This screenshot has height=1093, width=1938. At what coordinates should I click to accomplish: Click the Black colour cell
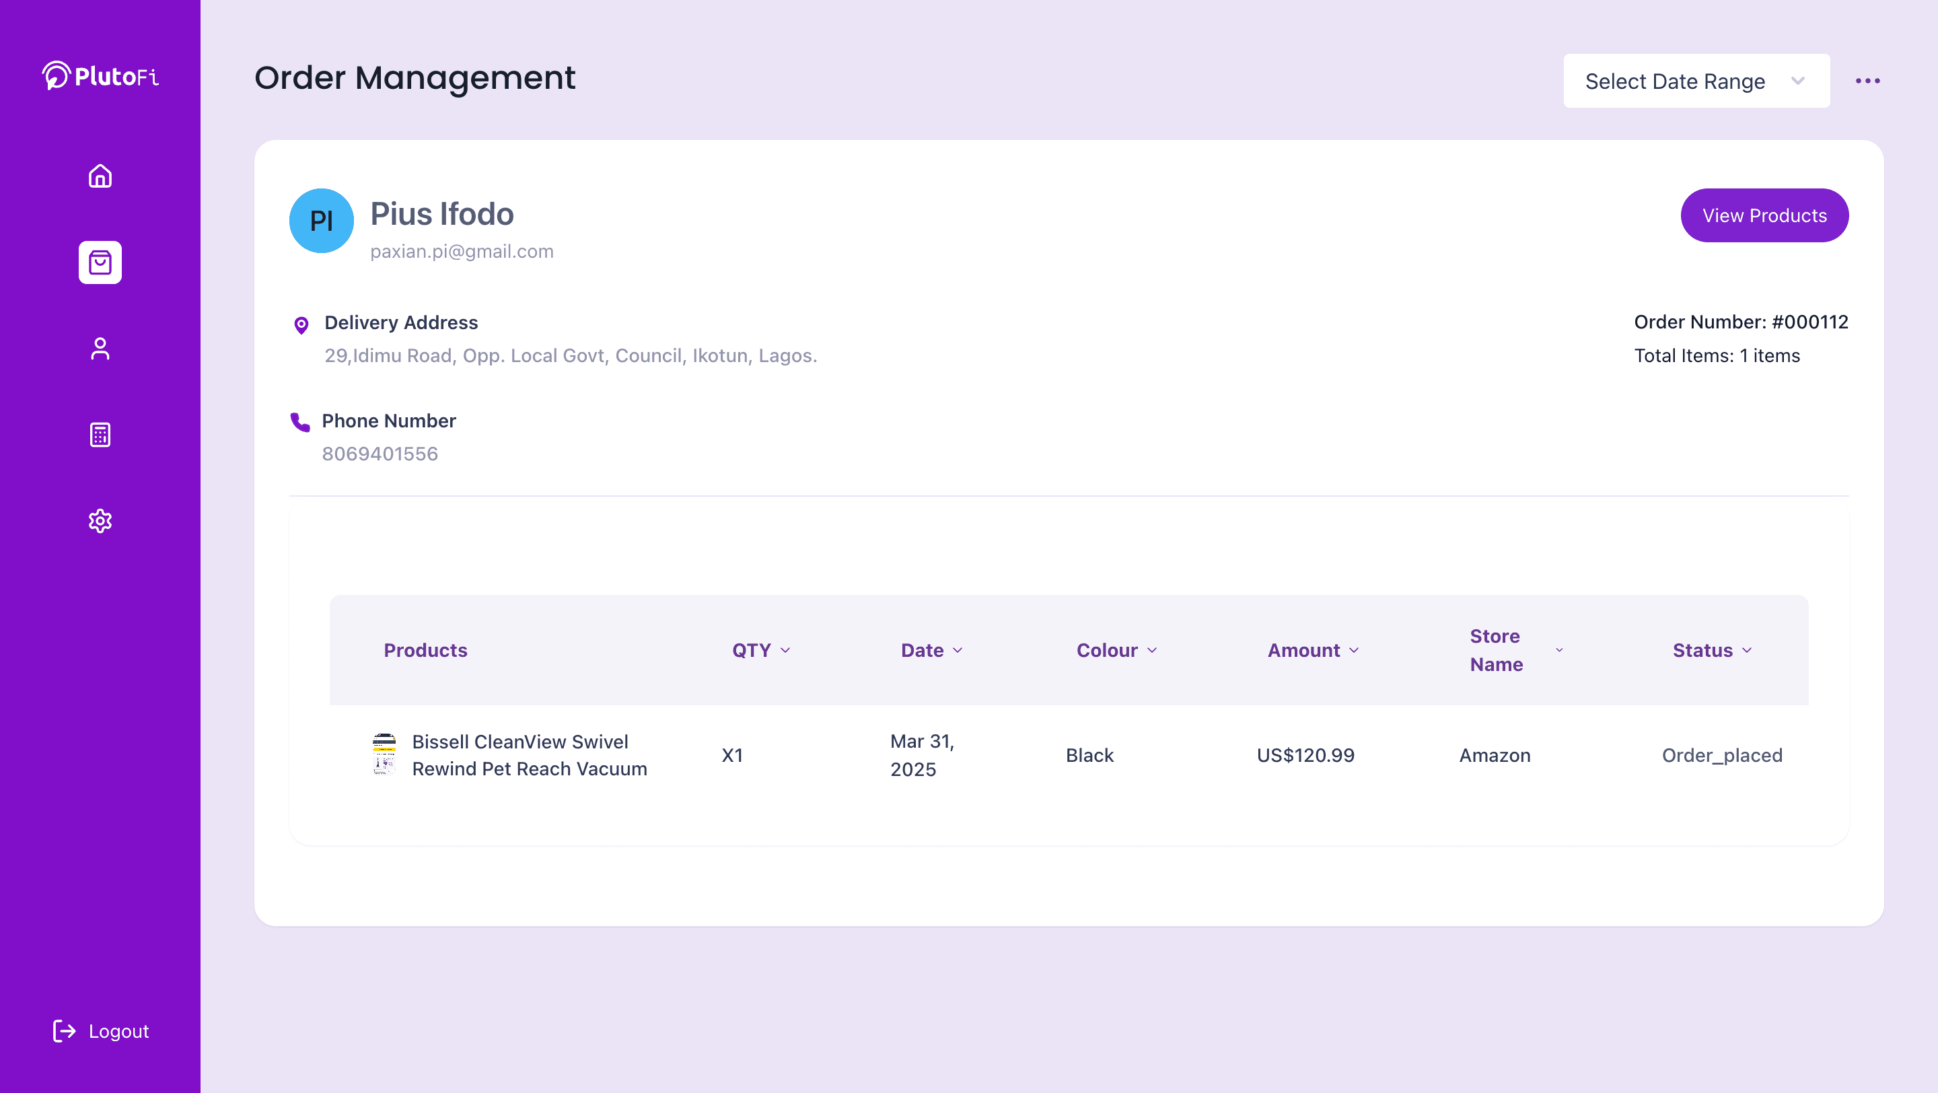pyautogui.click(x=1089, y=755)
